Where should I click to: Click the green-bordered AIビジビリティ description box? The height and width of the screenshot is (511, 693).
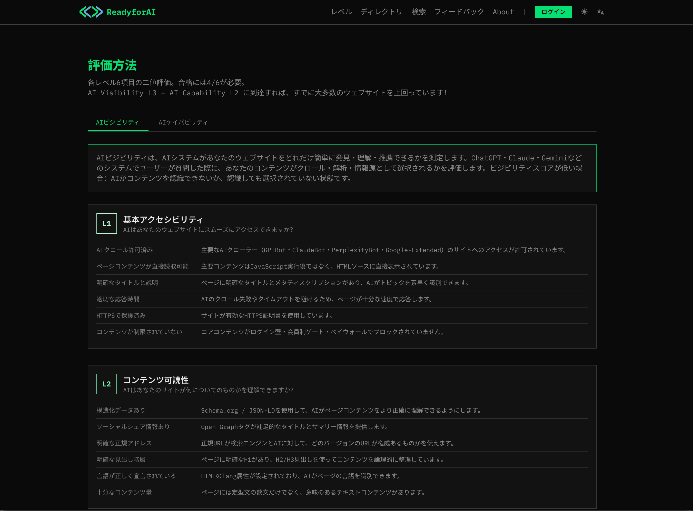pyautogui.click(x=342, y=168)
